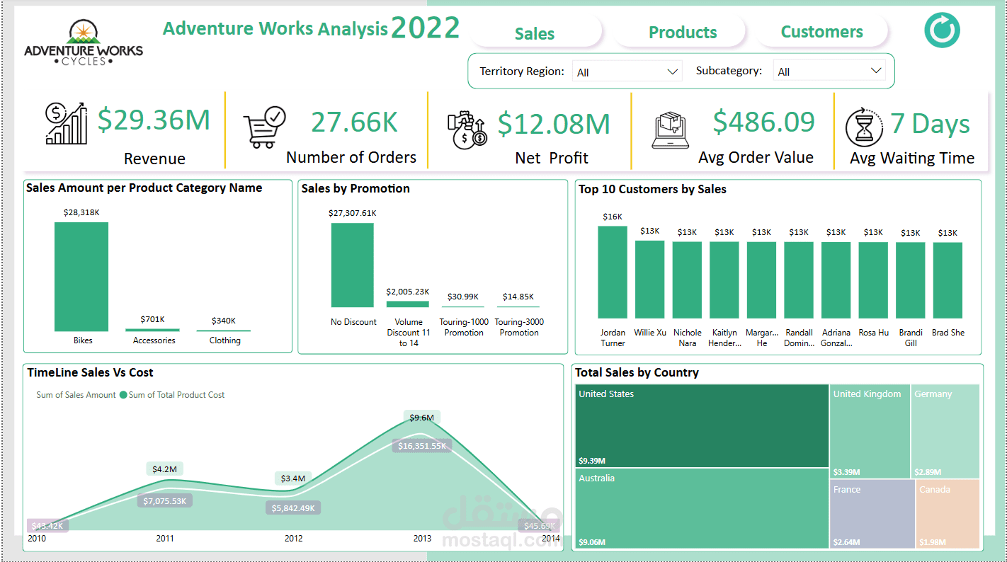Click the 2013 axis label on the timeline
Screen dimensions: 1007x562
click(422, 539)
